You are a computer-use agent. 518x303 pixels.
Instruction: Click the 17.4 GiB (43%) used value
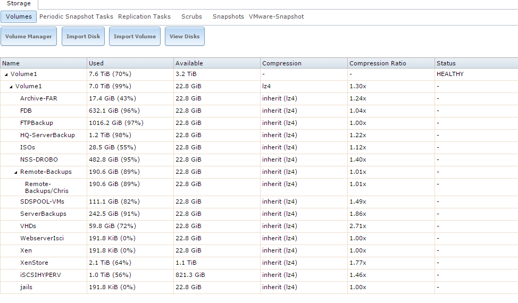(x=112, y=98)
